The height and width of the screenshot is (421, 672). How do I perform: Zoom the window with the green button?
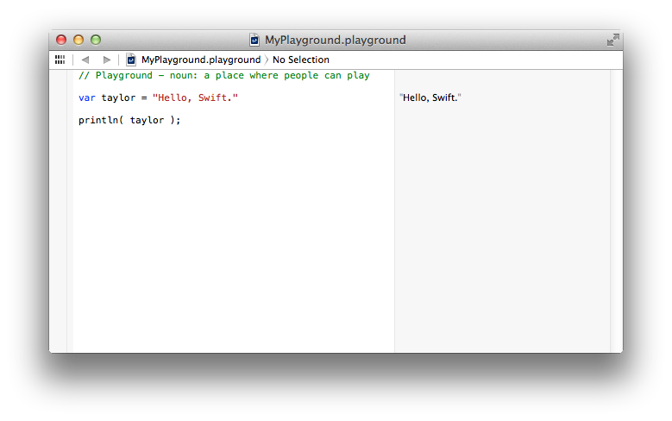pyautogui.click(x=96, y=40)
